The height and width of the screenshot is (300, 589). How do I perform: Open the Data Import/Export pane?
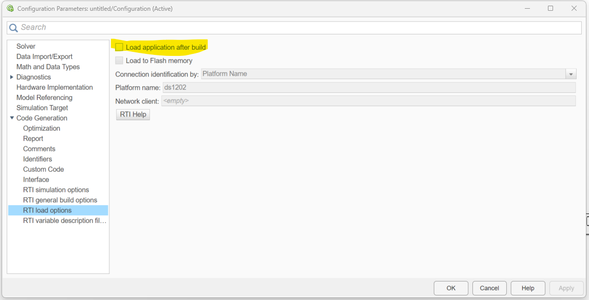pos(44,56)
